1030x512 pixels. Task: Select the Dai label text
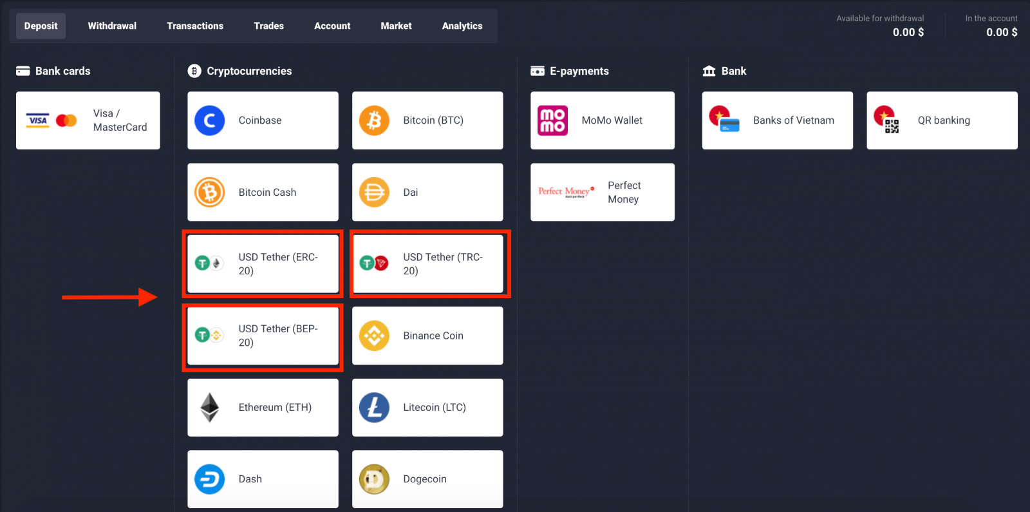click(x=411, y=192)
